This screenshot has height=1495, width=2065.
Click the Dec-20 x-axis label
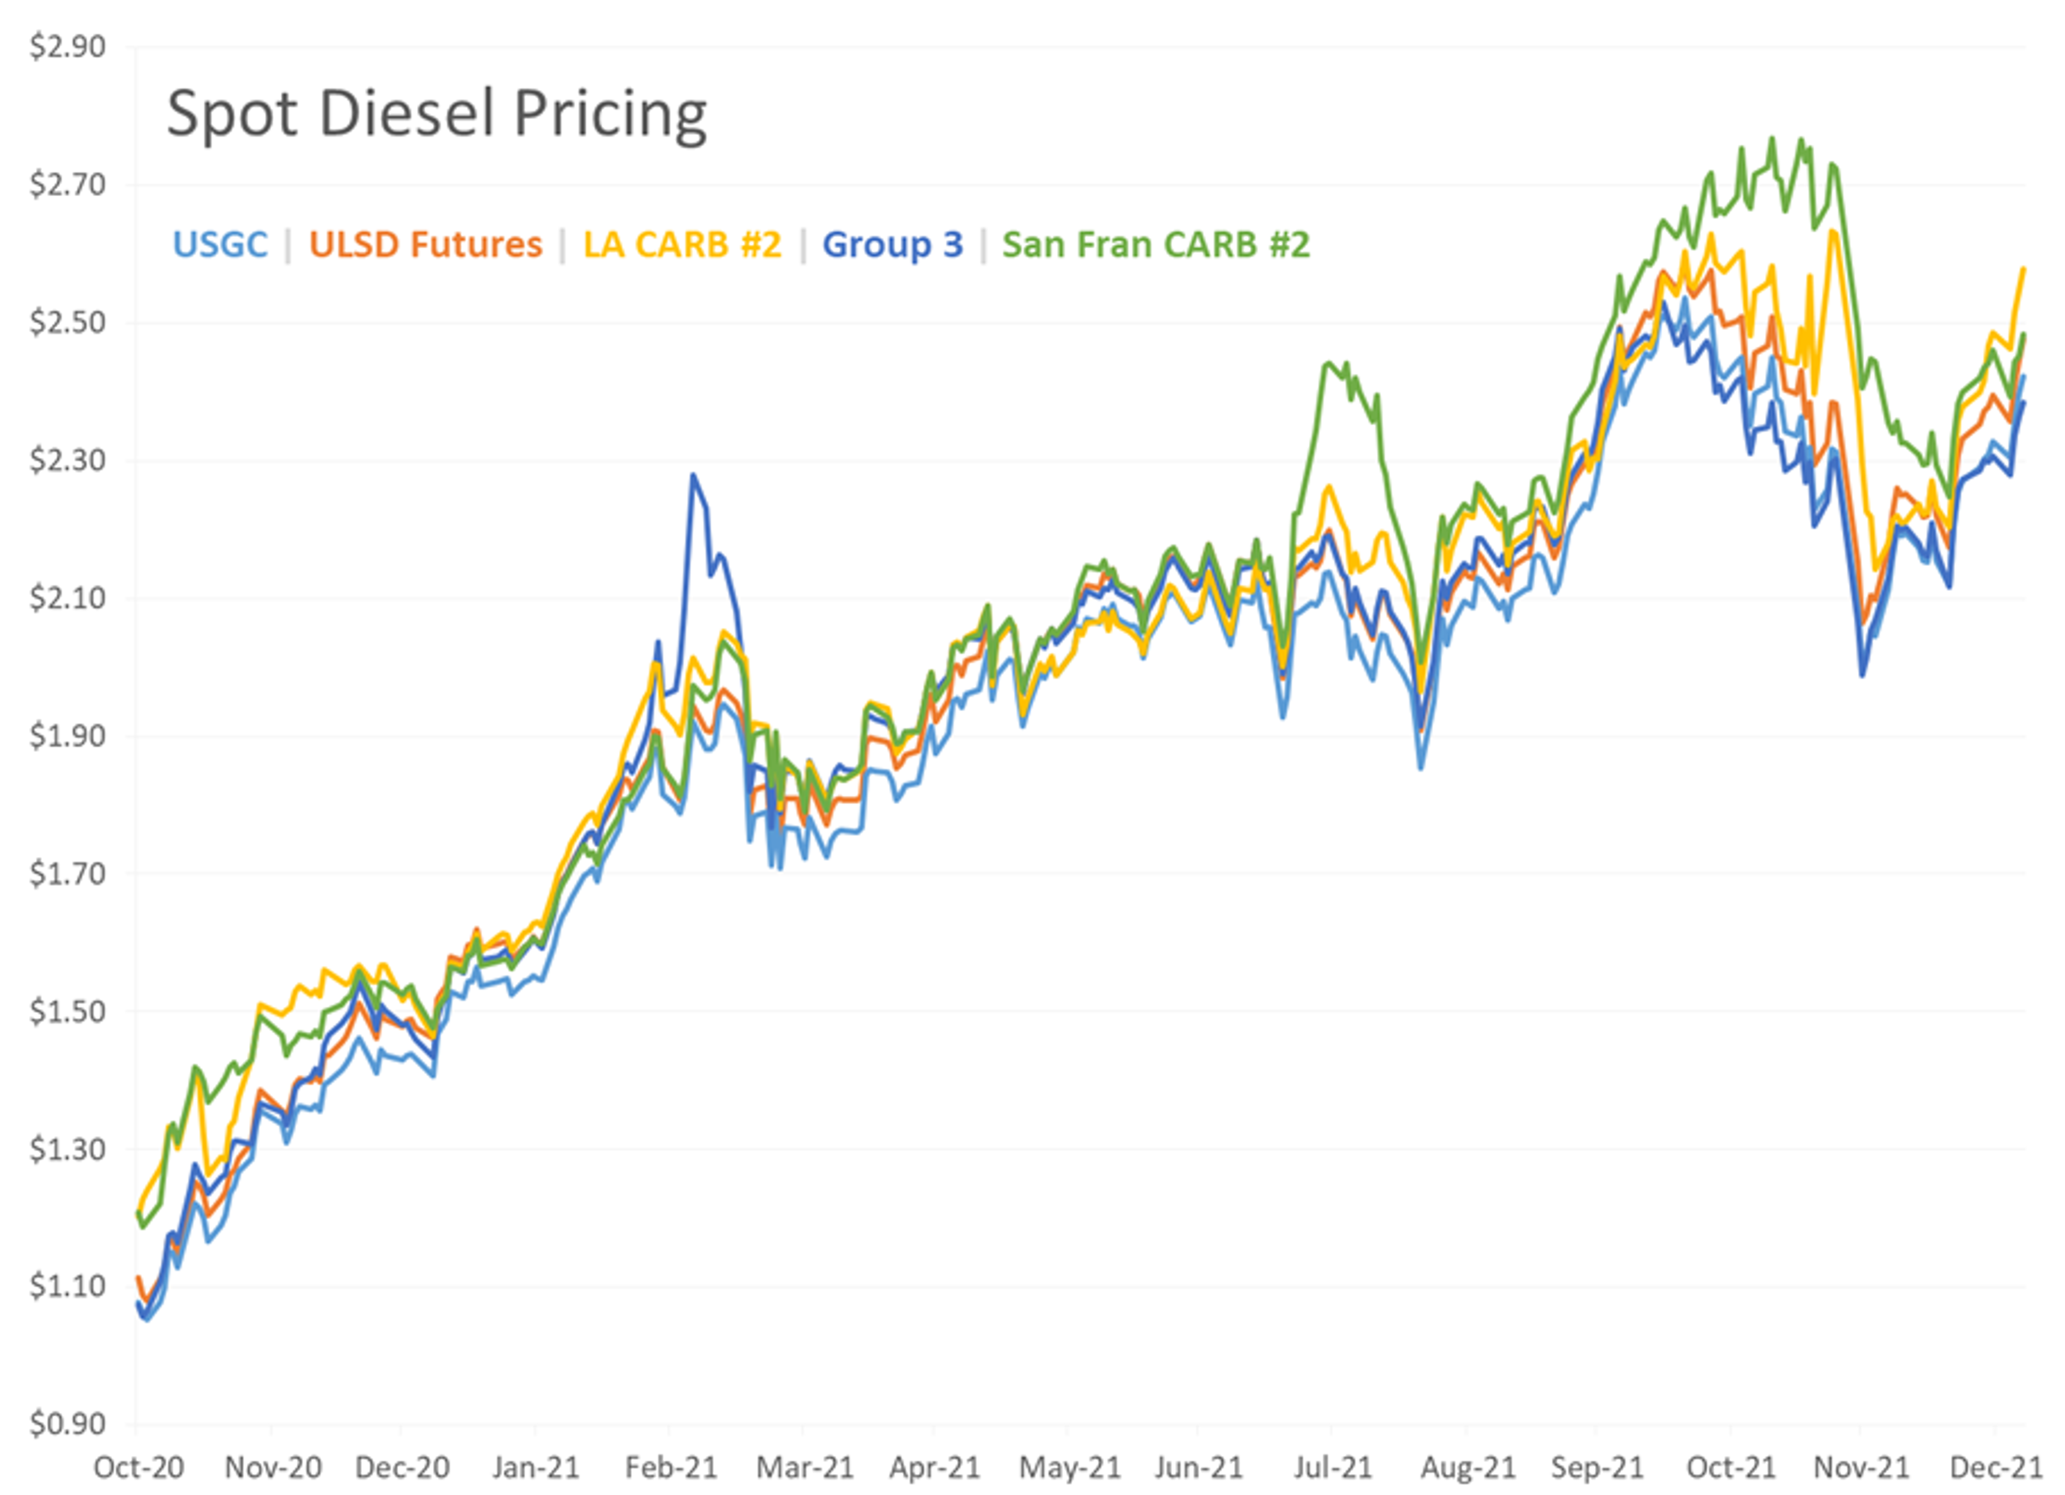402,1467
